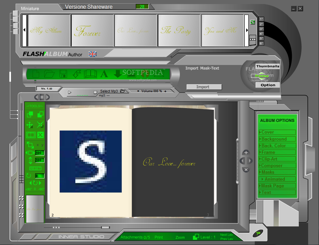Click the New album page icon
Viewport: 319px width, 245px height.
tap(36, 74)
